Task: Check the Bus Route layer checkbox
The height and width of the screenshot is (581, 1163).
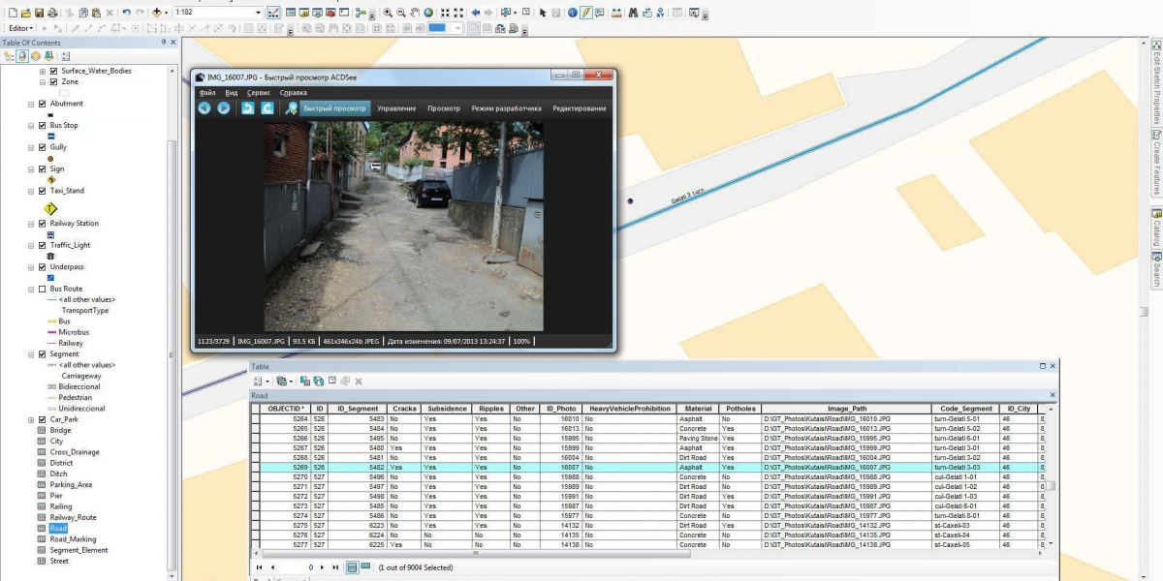Action: (42, 289)
